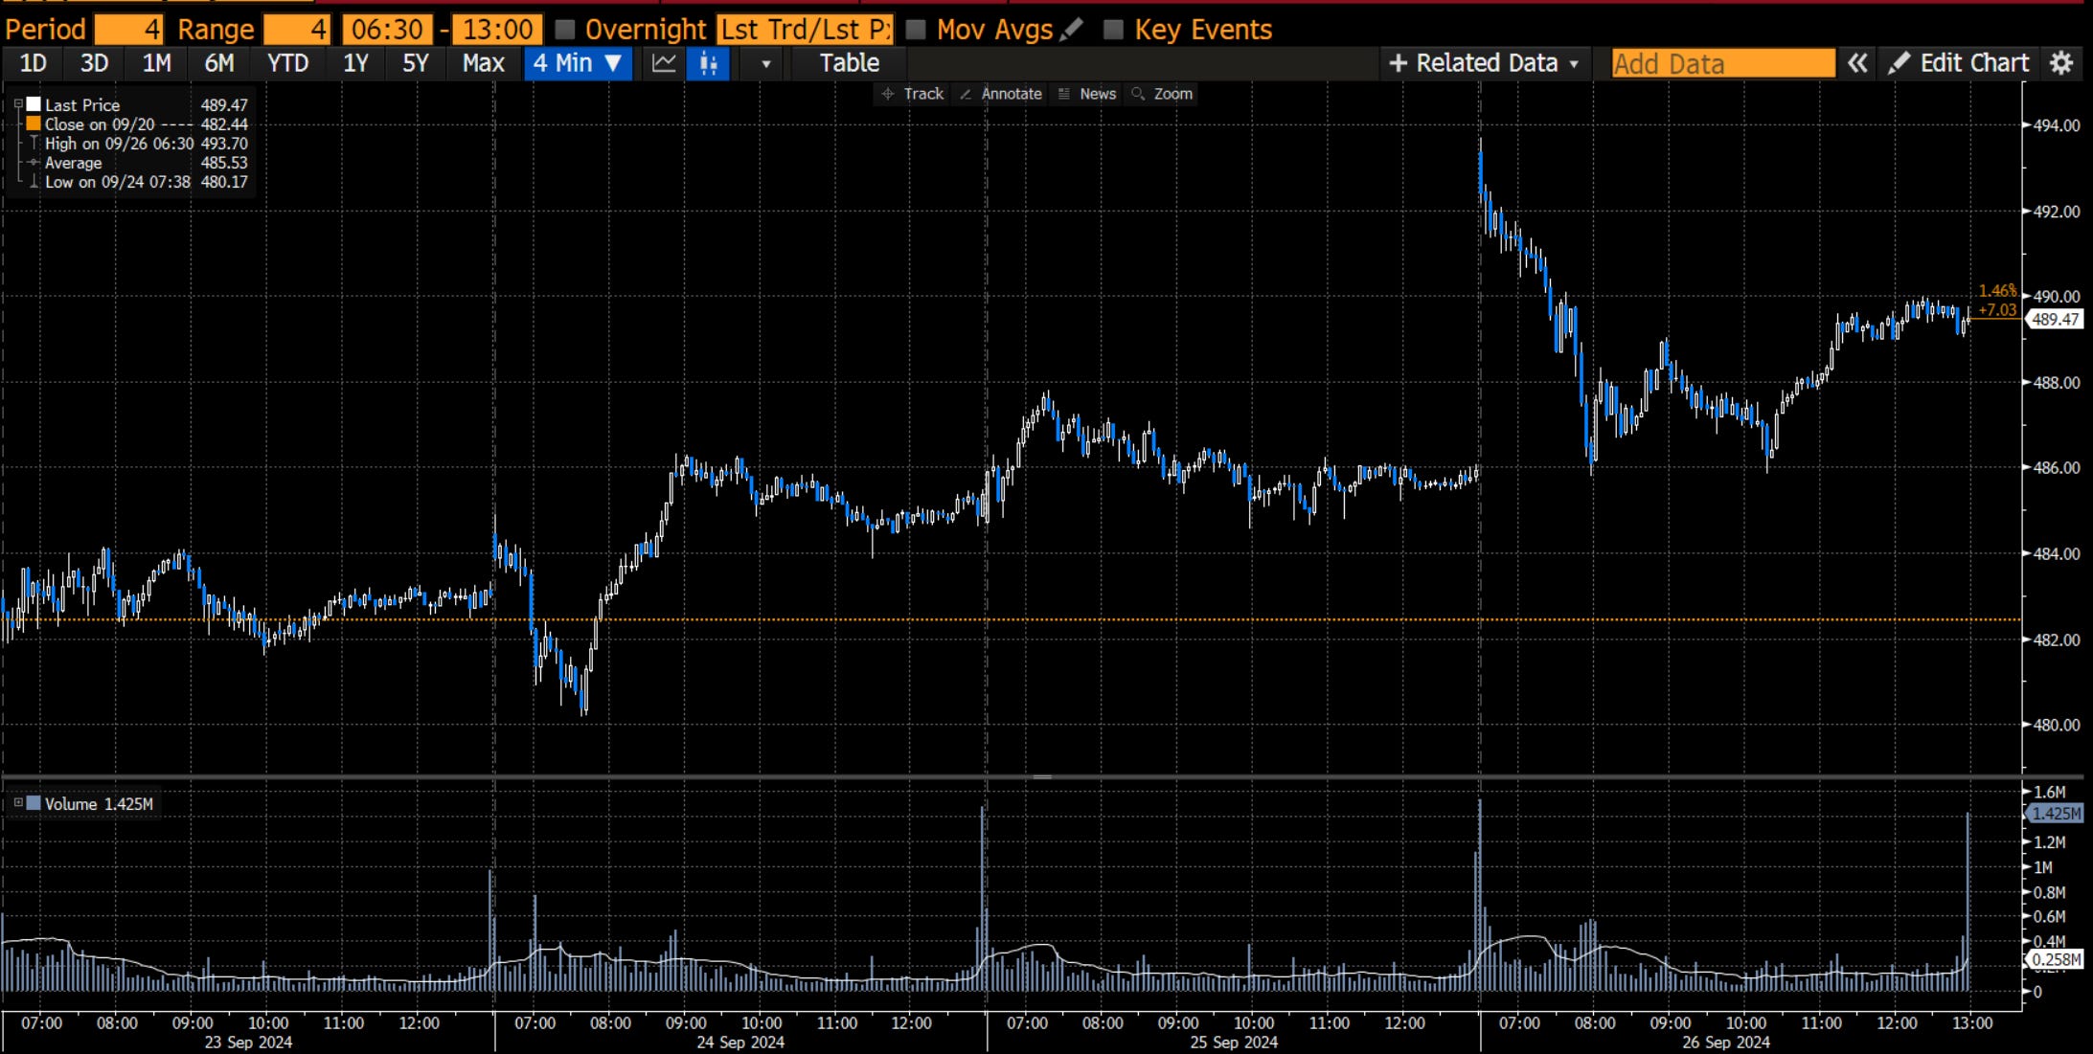This screenshot has width=2093, height=1054.
Task: Activate the Track crosshair tool
Action: coord(912,94)
